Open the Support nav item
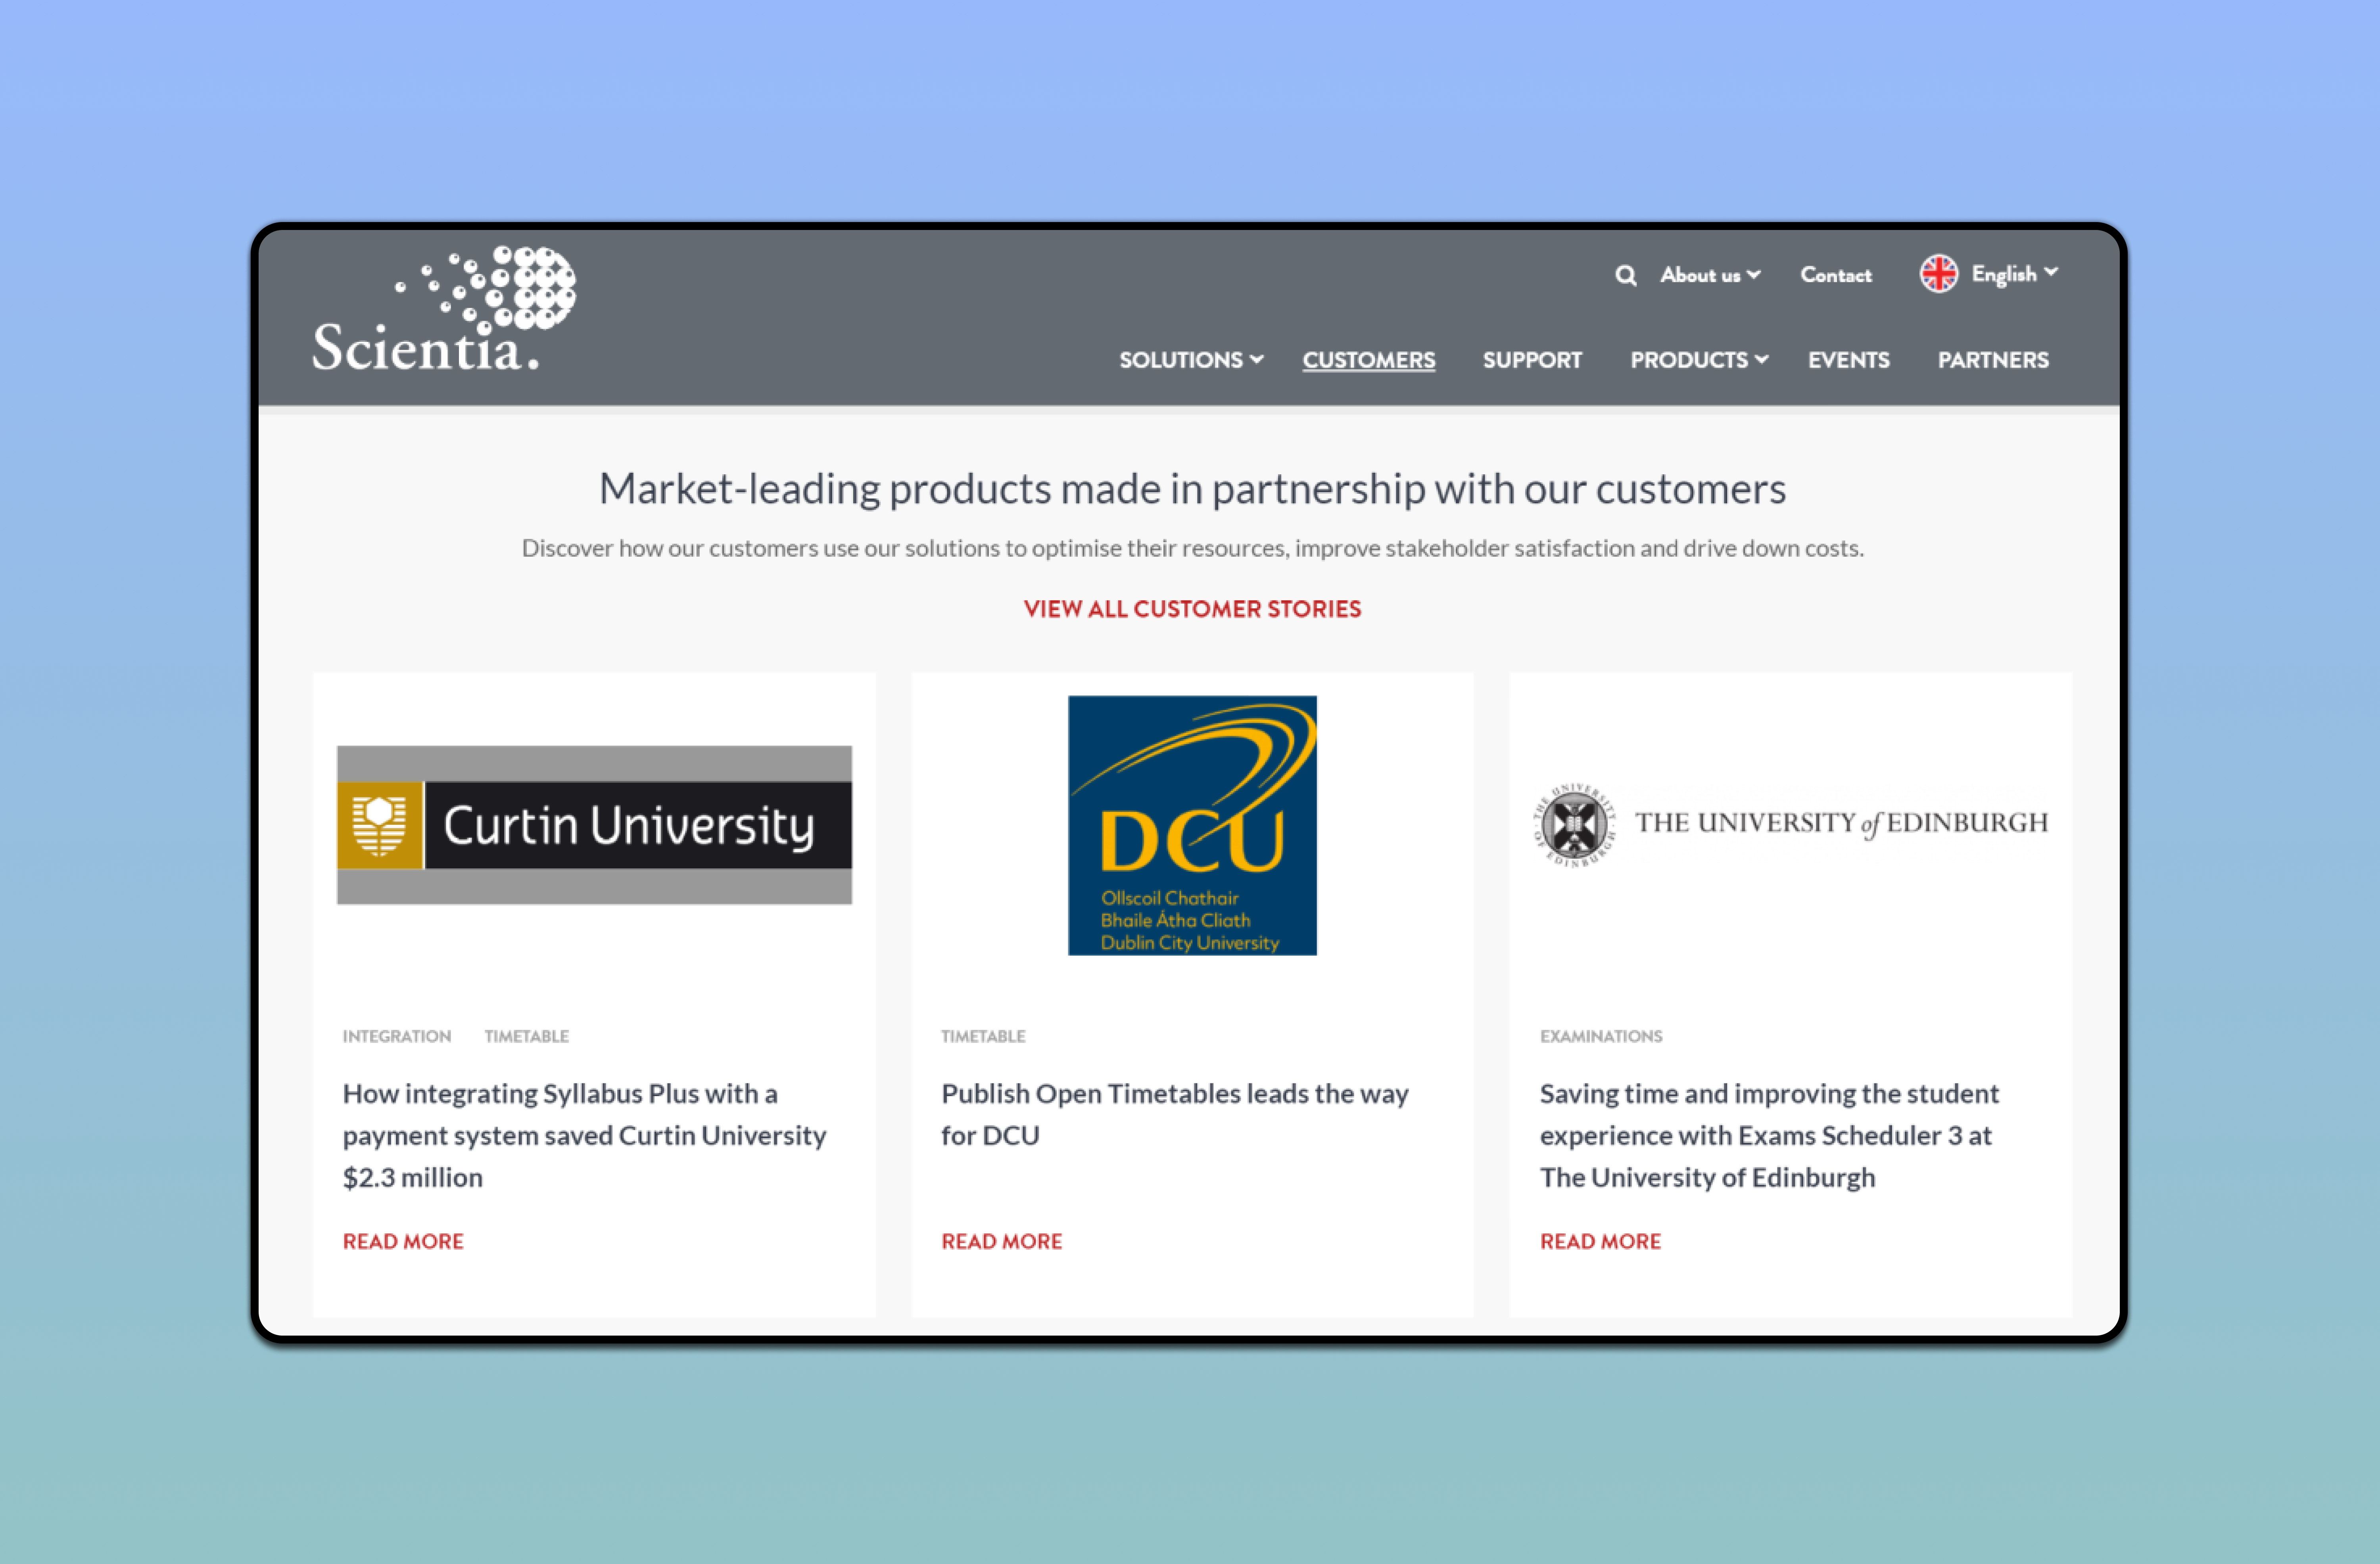Image resolution: width=2380 pixels, height=1564 pixels. click(x=1532, y=360)
